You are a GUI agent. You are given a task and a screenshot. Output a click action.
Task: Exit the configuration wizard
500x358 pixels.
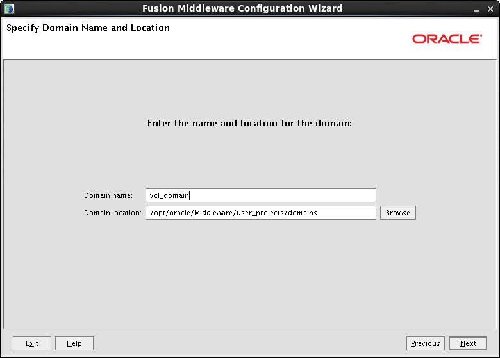point(32,343)
